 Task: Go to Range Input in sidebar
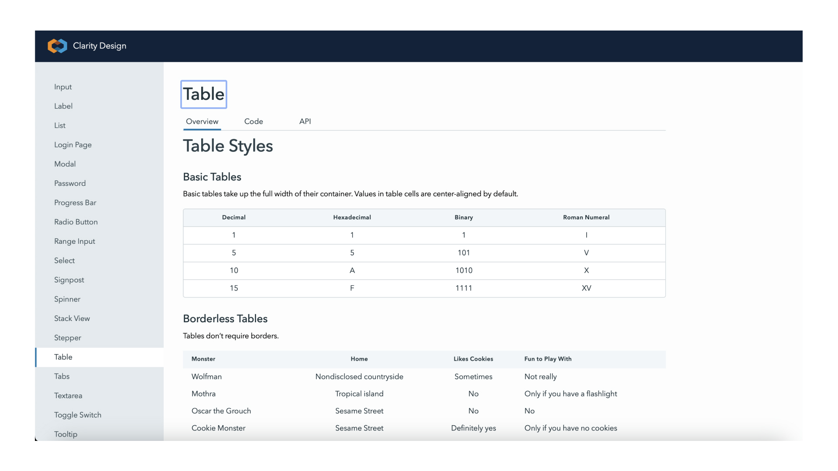75,241
